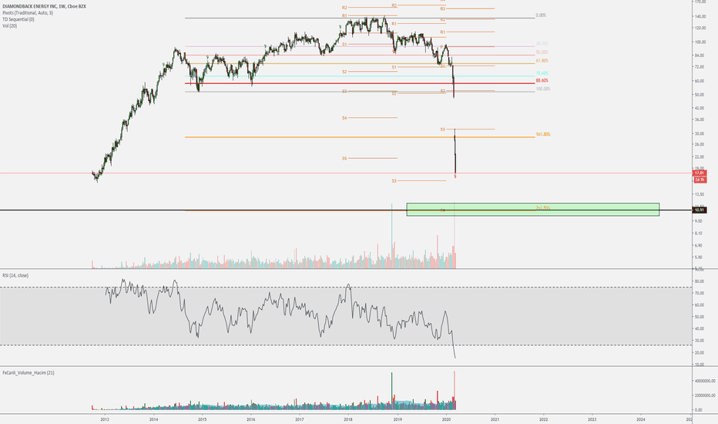The height and width of the screenshot is (424, 718).
Task: Click 40.00 on the RSI scale
Action: [x=700, y=329]
